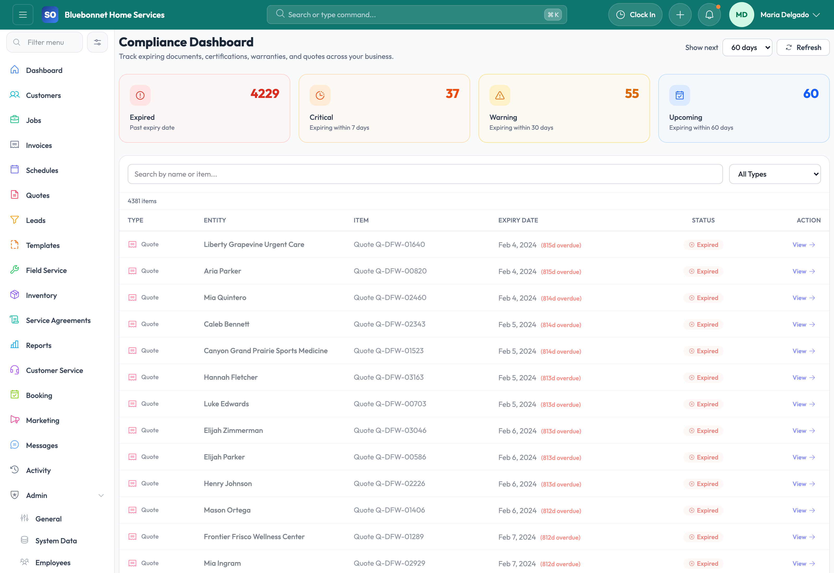Screen dimensions: 834x573
Task: Click the Upcoming count 60
Action: tap(811, 94)
